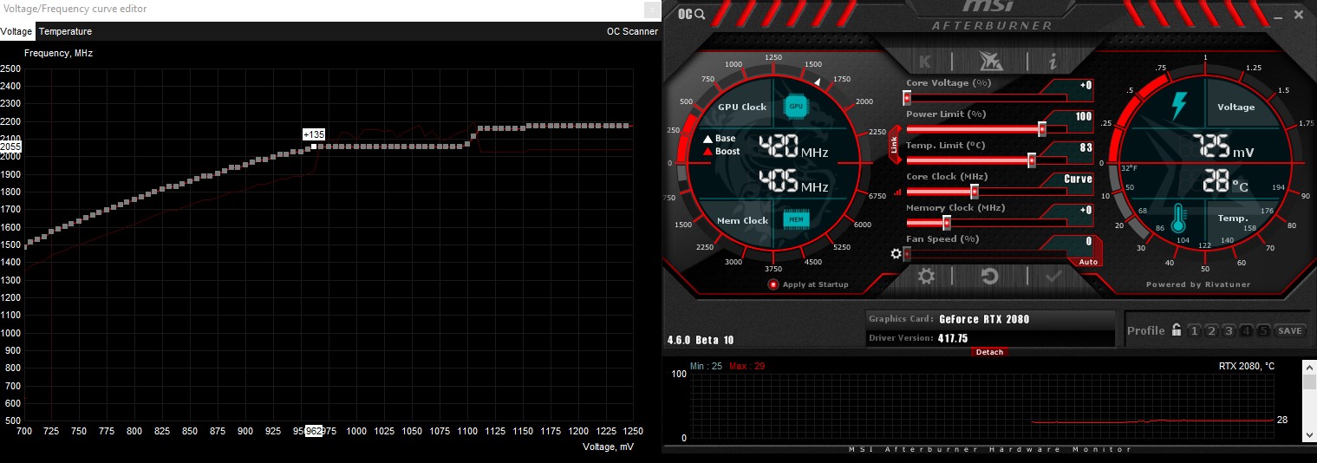Click the RTX 2080, °C graph label
The image size is (1317, 463).
click(1247, 366)
